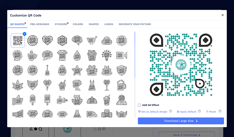Switch to the SHAPES tab
This screenshot has width=234, height=137.
click(94, 24)
